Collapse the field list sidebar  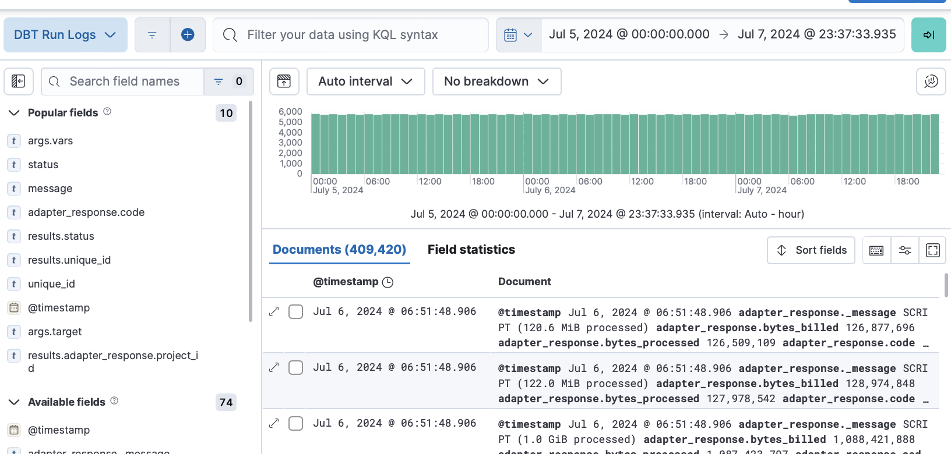19,81
